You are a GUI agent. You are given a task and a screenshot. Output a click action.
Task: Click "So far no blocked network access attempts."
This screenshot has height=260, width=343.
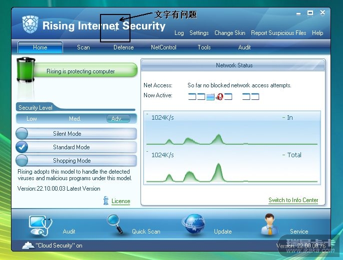(239, 85)
